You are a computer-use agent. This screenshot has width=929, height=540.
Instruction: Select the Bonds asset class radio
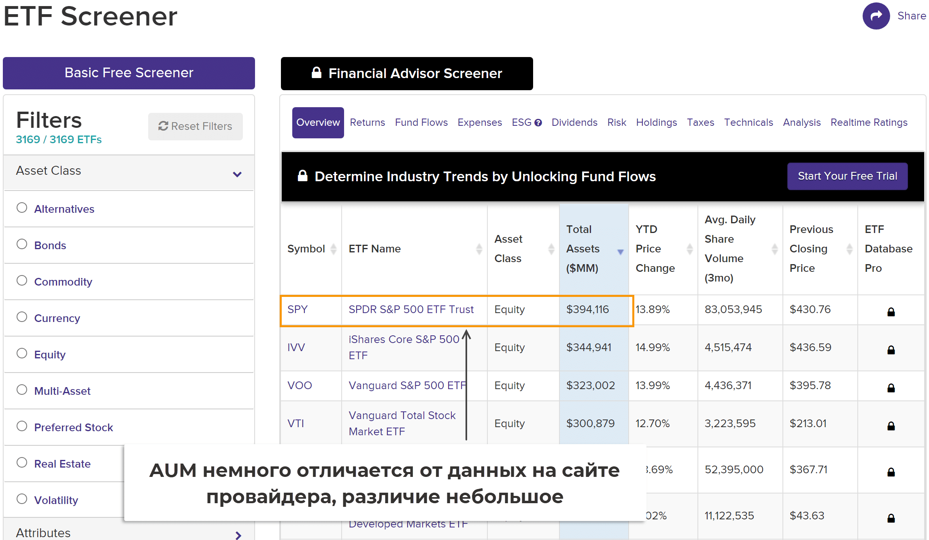[22, 244]
